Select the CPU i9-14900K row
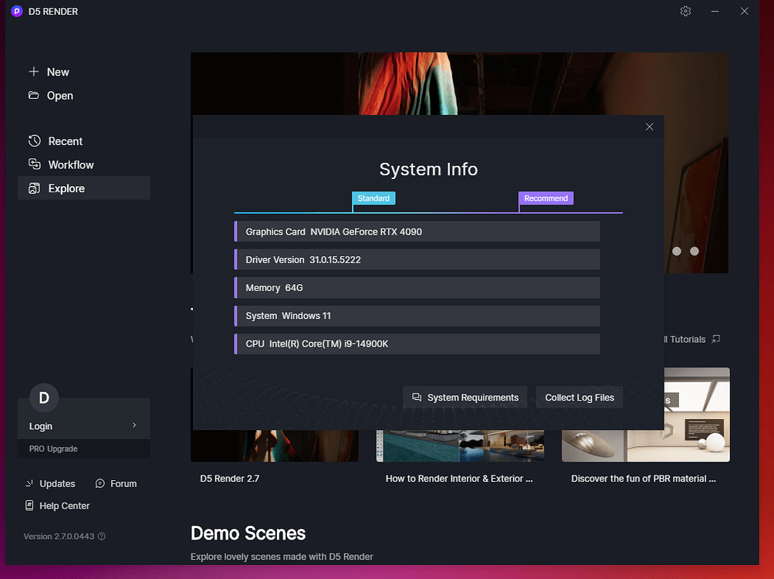This screenshot has width=774, height=579. pos(417,344)
